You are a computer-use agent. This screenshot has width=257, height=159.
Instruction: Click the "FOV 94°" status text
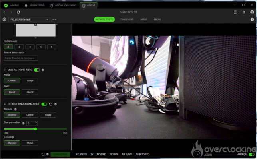101,154
